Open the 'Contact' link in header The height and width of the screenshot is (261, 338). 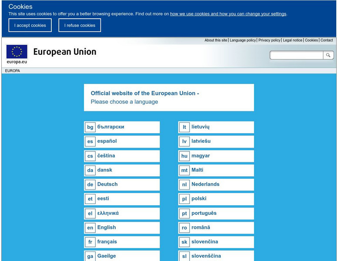click(x=327, y=40)
